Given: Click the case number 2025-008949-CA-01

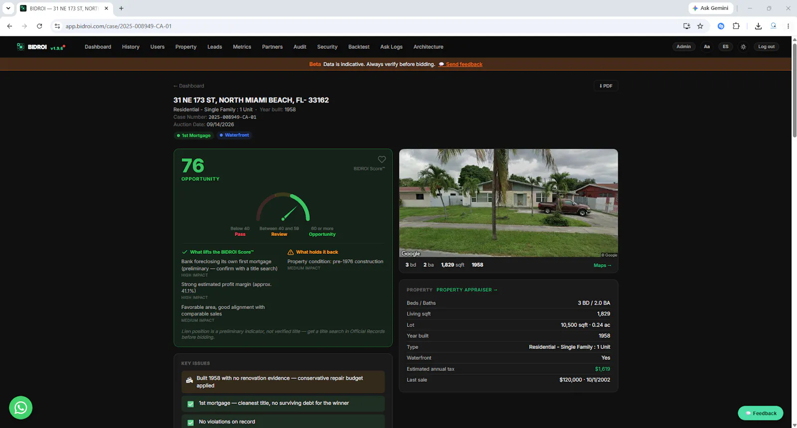Looking at the screenshot, I should (x=232, y=117).
